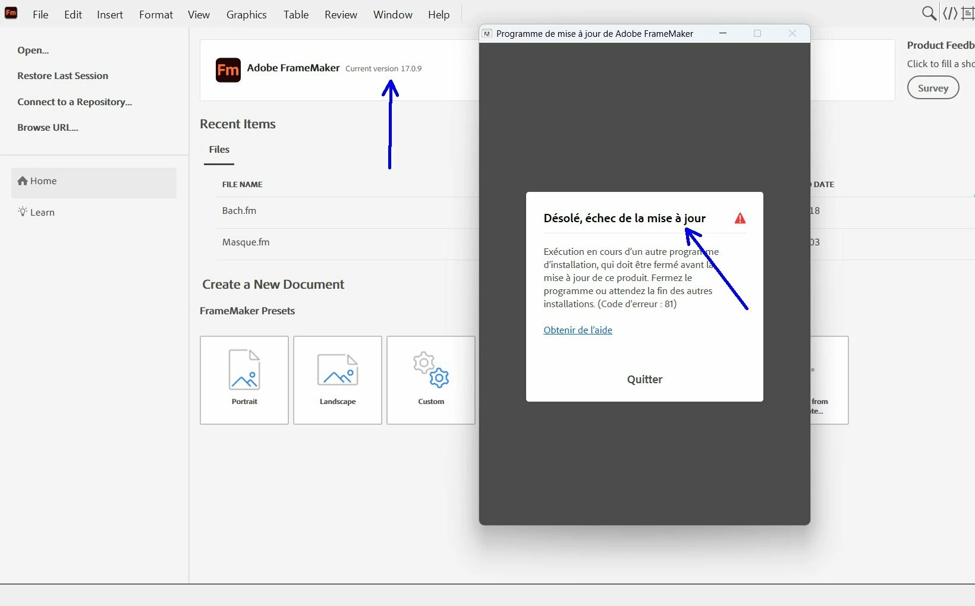Click the Product Feedback heading
Screen dimensions: 975x606
(x=941, y=45)
